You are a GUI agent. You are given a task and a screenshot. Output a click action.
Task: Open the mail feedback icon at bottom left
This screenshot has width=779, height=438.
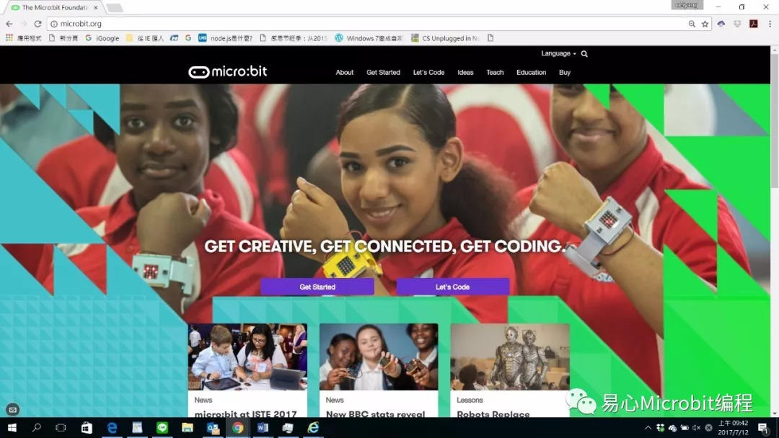(x=12, y=410)
